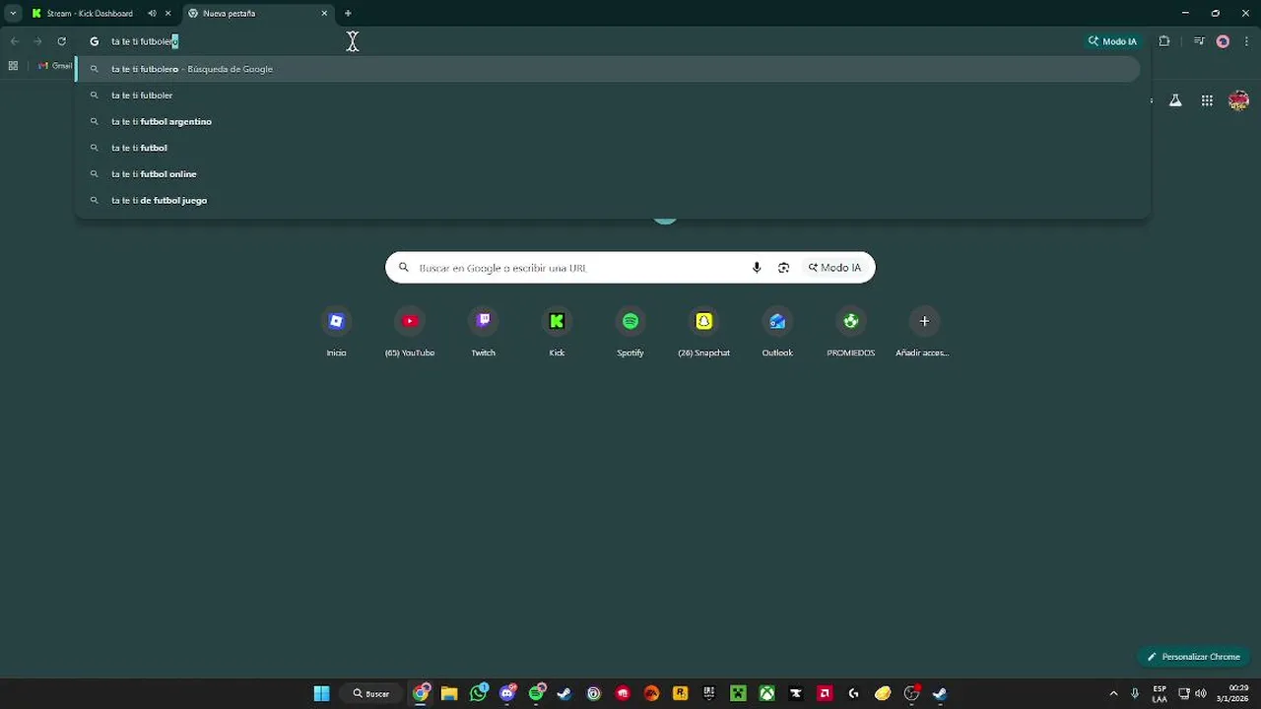The height and width of the screenshot is (709, 1261).
Task: Open a new tab with plus button
Action: (348, 14)
